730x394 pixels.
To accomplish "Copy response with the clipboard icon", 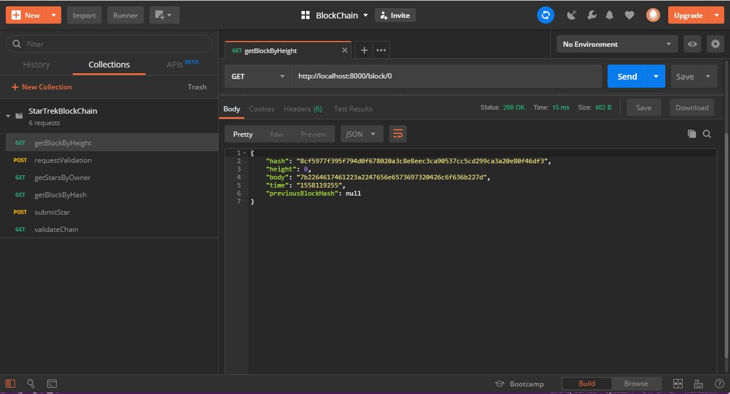I will click(691, 134).
